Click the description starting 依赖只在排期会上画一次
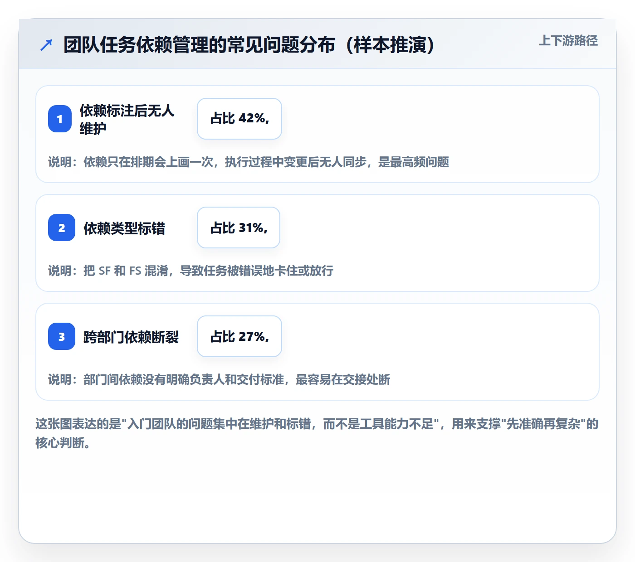The width and height of the screenshot is (635, 562). [249, 162]
